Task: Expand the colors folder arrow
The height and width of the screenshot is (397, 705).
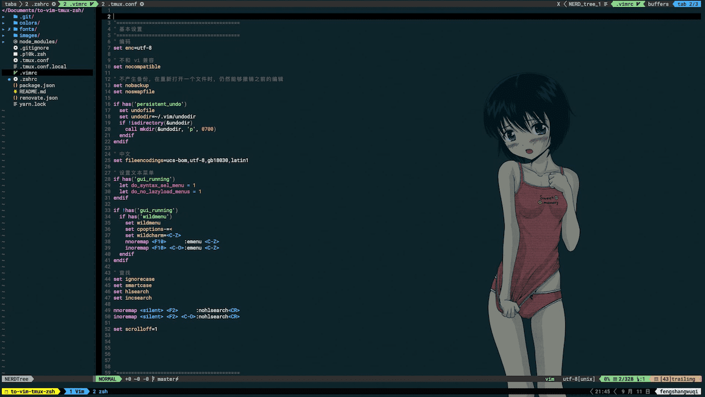Action: (4, 23)
